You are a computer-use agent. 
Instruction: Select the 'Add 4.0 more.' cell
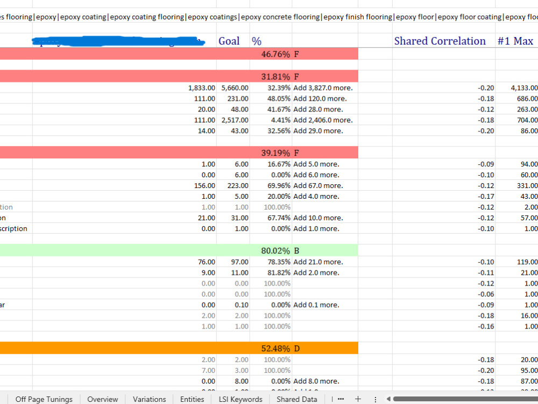(325, 197)
